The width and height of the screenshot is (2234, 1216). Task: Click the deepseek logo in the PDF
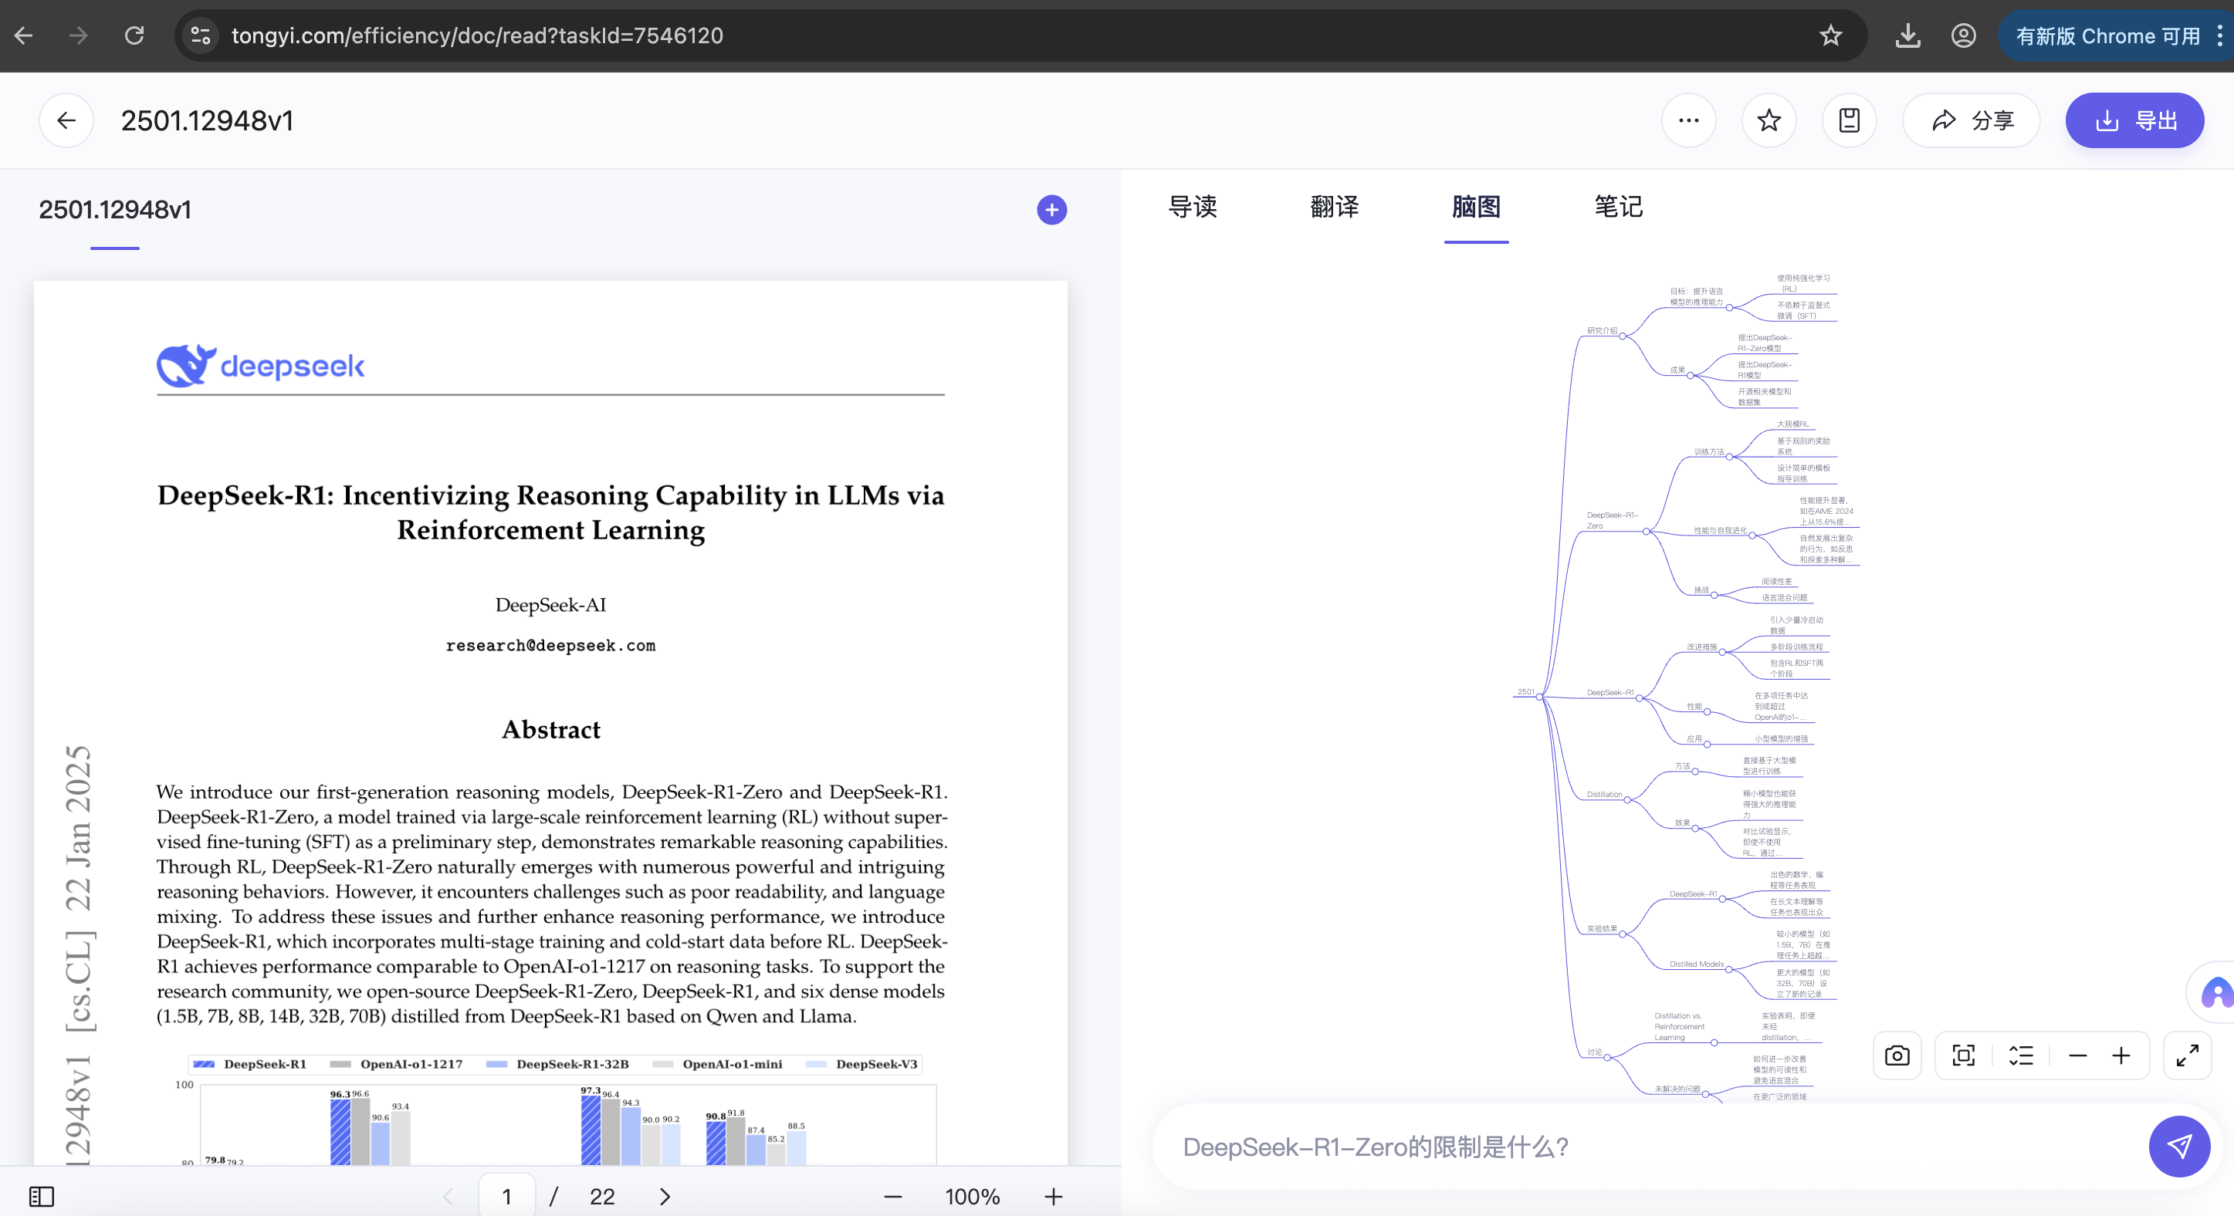tap(261, 366)
